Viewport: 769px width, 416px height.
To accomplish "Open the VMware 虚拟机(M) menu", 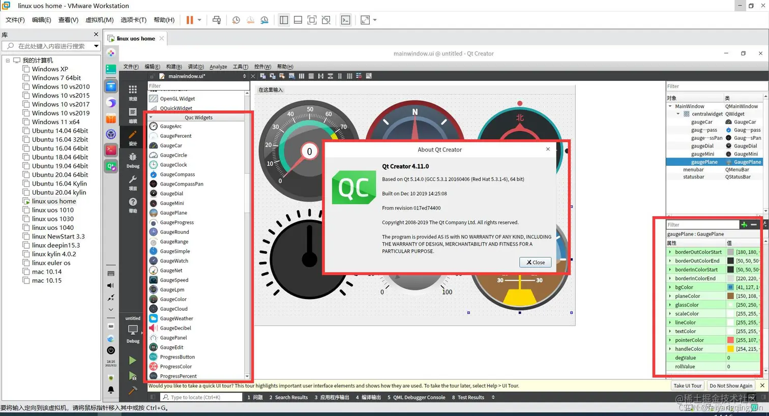I will [x=99, y=20].
